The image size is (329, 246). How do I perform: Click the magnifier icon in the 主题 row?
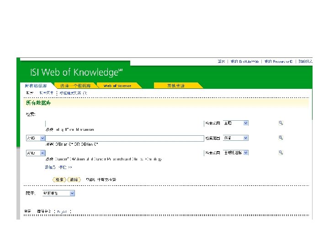tap(281, 123)
